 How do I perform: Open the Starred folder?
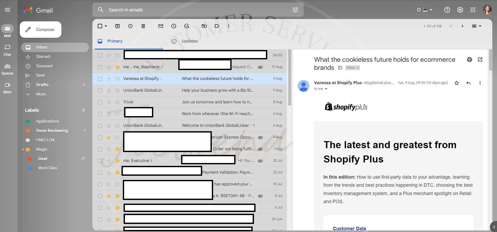[x=55, y=57]
